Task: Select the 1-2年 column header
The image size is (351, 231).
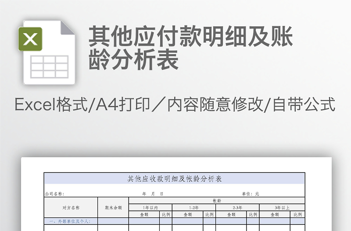Action: click(194, 208)
